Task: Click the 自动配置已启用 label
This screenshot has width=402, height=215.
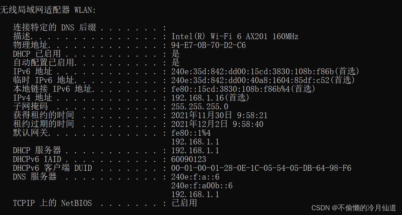Action: tap(44, 63)
